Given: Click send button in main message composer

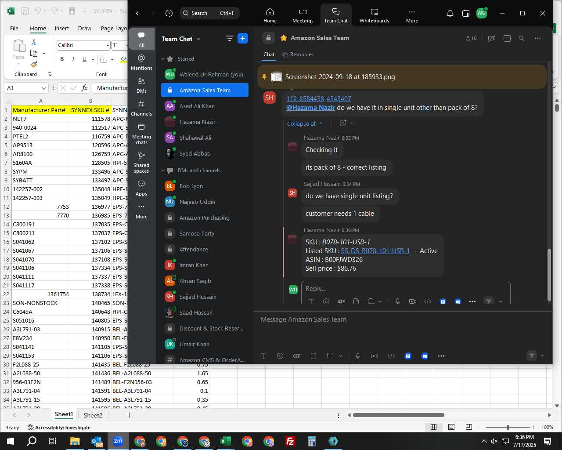Looking at the screenshot, I should [532, 356].
